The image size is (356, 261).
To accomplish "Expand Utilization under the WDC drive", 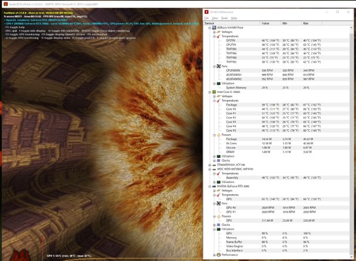I will 214,182.
